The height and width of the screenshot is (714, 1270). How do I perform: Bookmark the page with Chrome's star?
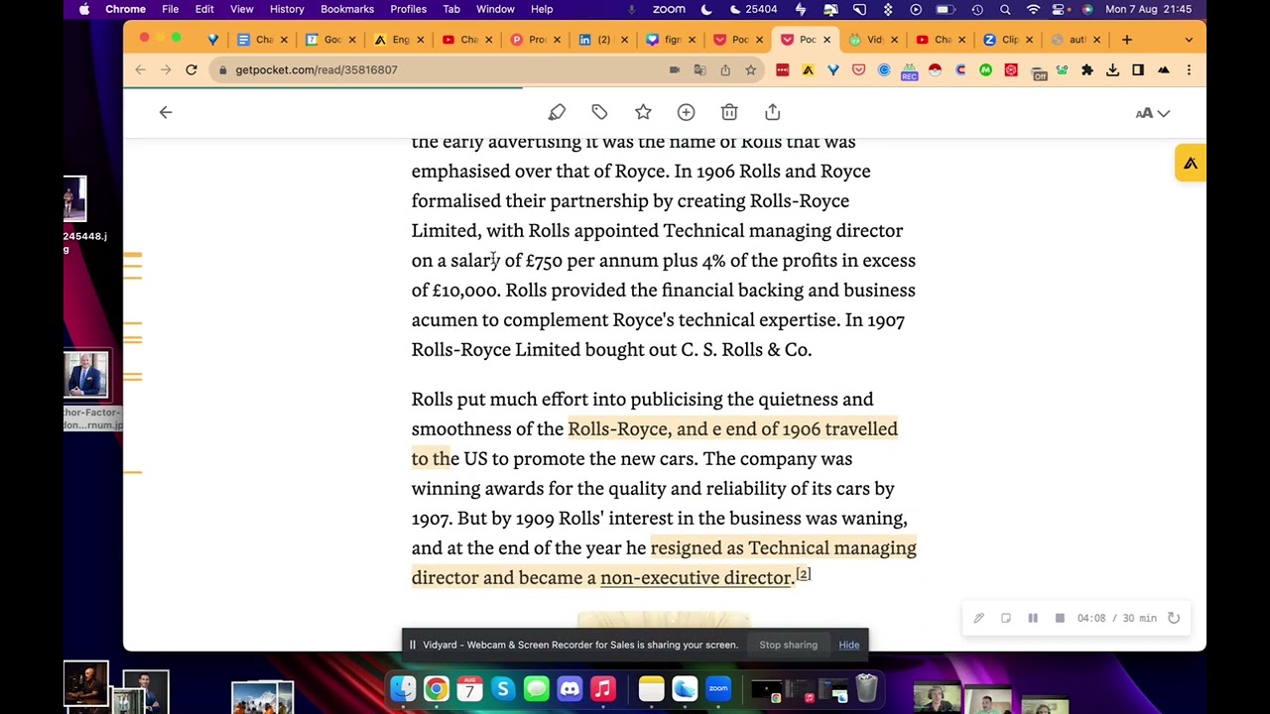tap(751, 70)
